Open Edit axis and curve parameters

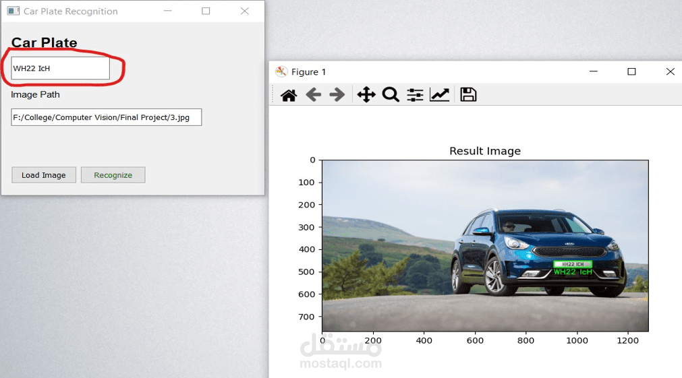439,94
